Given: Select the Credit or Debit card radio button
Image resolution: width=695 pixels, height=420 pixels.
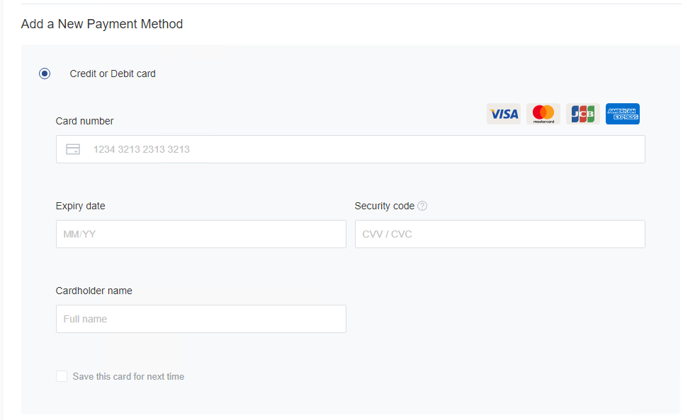Looking at the screenshot, I should click(x=45, y=74).
